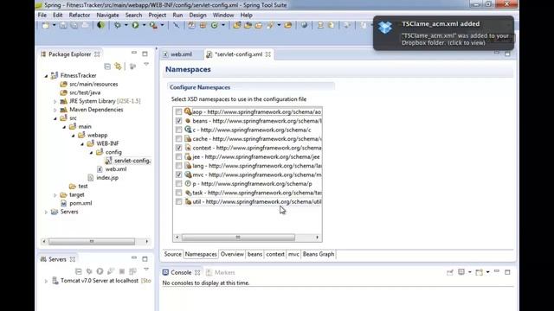Uncheck the context namespace checkbox
554x311 pixels.
(179, 148)
